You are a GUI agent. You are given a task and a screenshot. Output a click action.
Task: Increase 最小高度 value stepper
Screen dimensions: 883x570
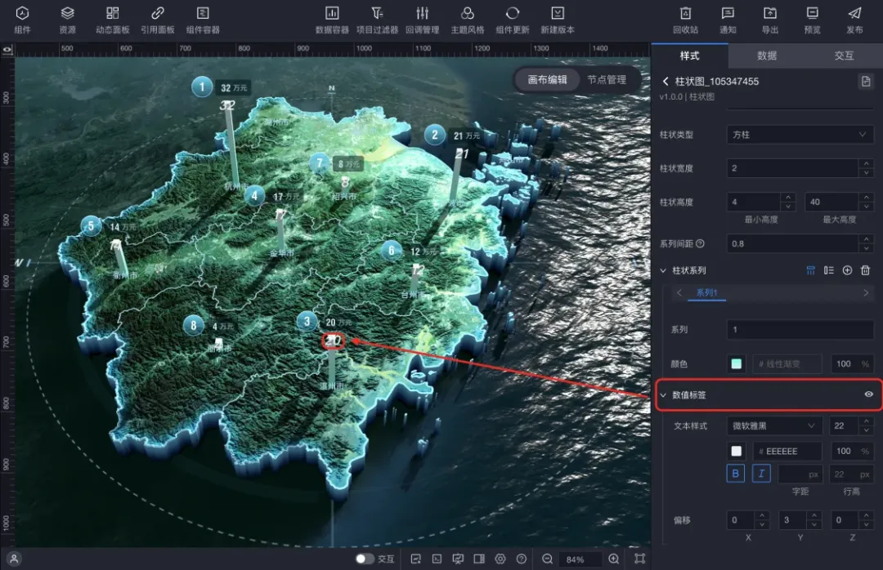[788, 198]
